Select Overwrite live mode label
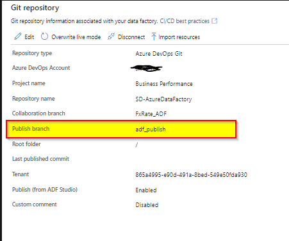 [x=76, y=37]
